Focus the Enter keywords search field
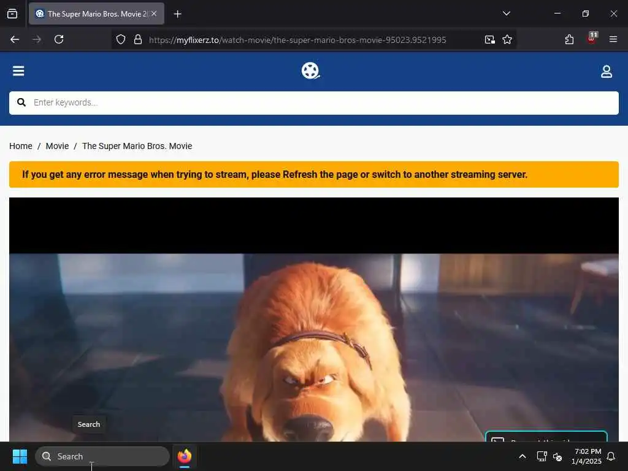Image resolution: width=628 pixels, height=471 pixels. pos(314,103)
